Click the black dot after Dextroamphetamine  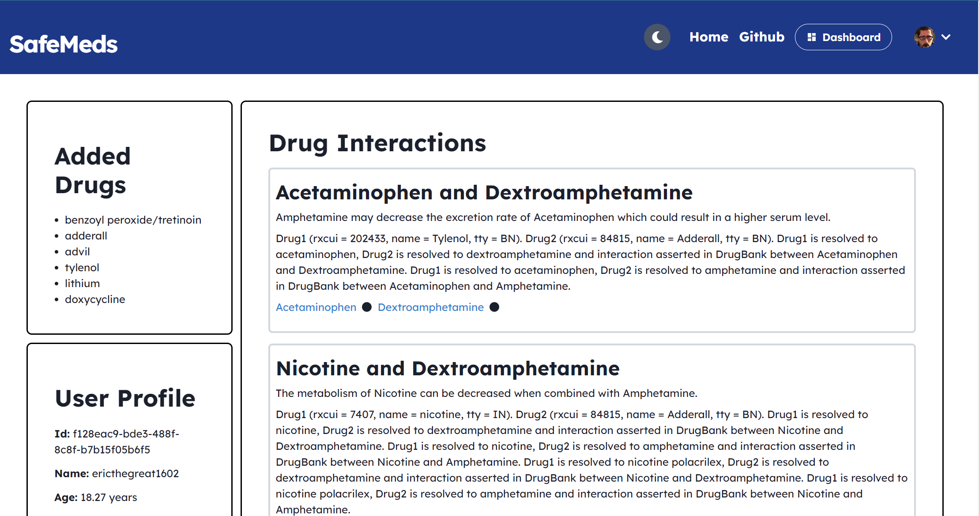[494, 307]
